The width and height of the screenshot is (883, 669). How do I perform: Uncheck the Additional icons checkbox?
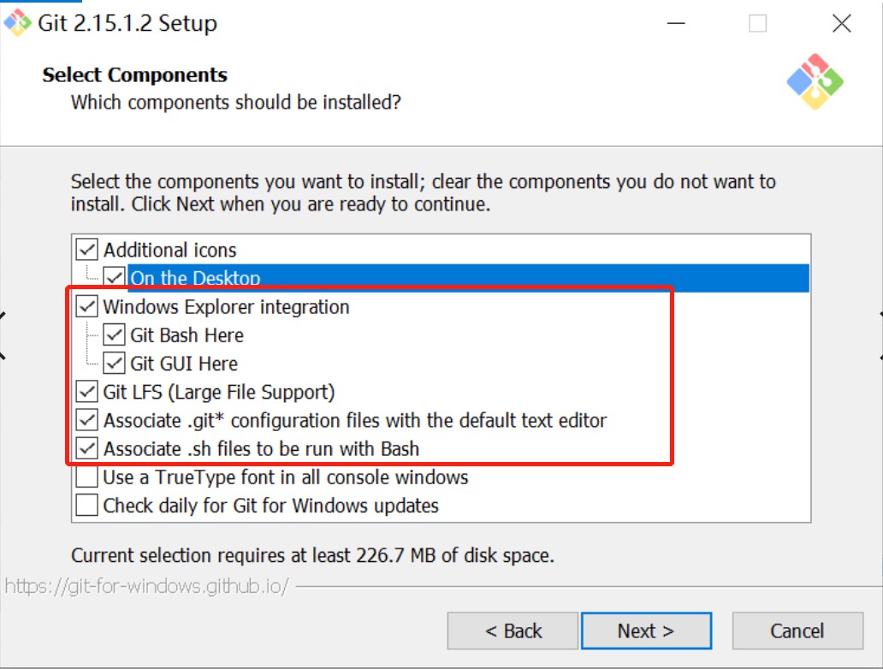point(86,250)
